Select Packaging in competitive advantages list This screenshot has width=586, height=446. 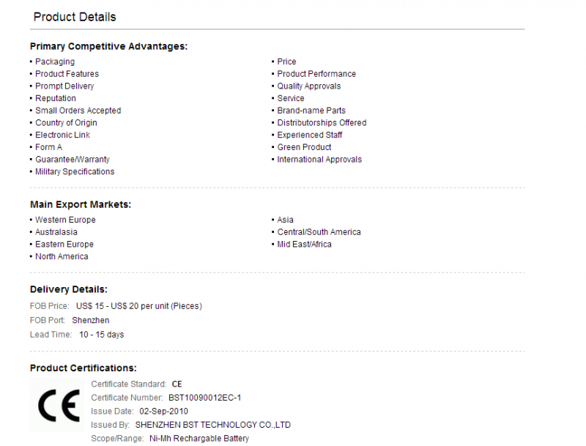tap(55, 62)
